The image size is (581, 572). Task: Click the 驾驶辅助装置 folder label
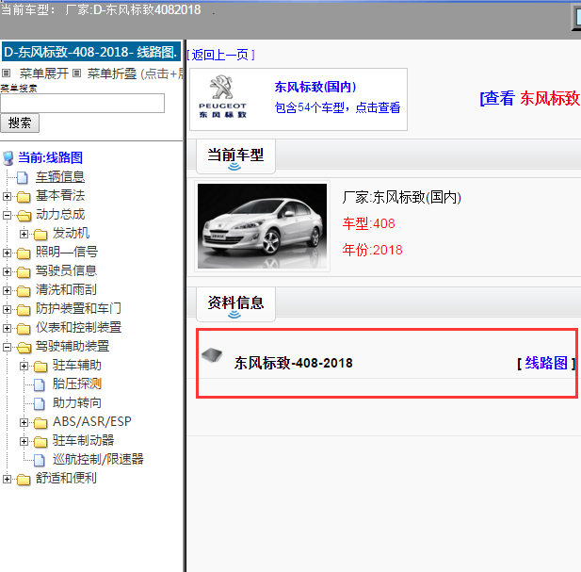(x=73, y=347)
